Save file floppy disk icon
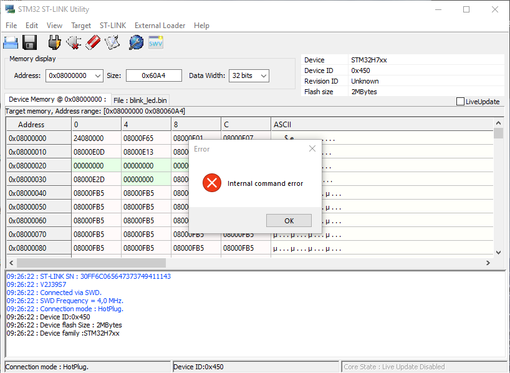This screenshot has width=510, height=373. click(29, 42)
